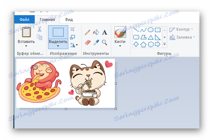
Task: Expand the Кисти brushes dropdown
Action: click(x=120, y=46)
